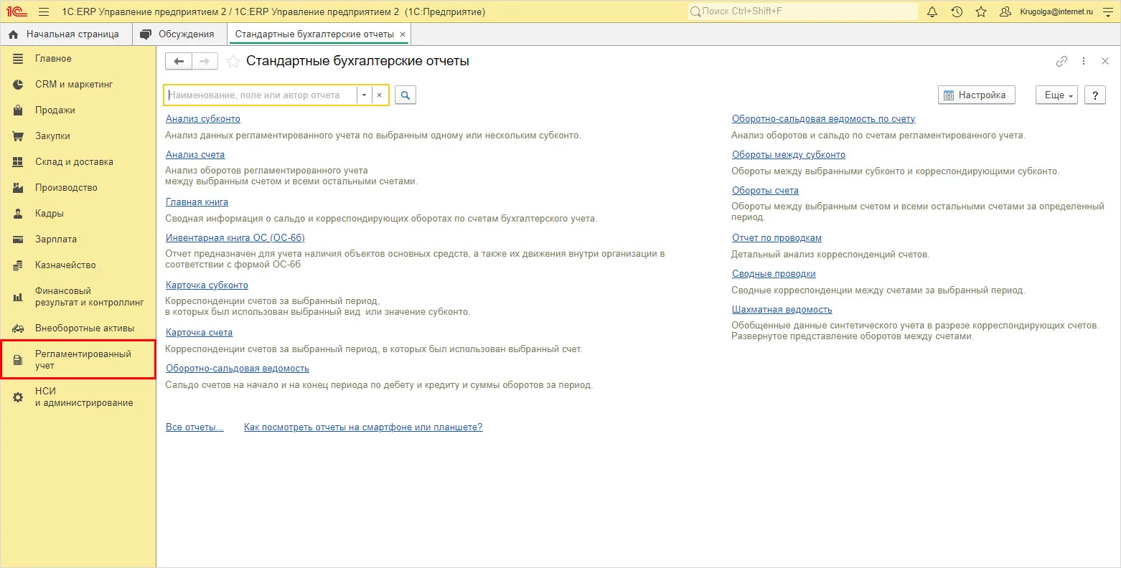This screenshot has height=568, width=1121.
Task: Open Главная книга report
Action: pos(197,202)
